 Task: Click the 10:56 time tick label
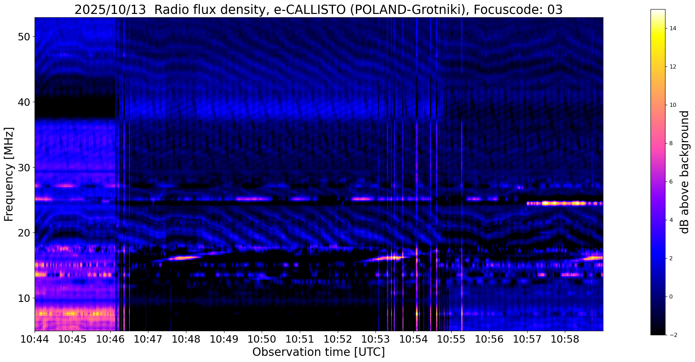click(489, 339)
